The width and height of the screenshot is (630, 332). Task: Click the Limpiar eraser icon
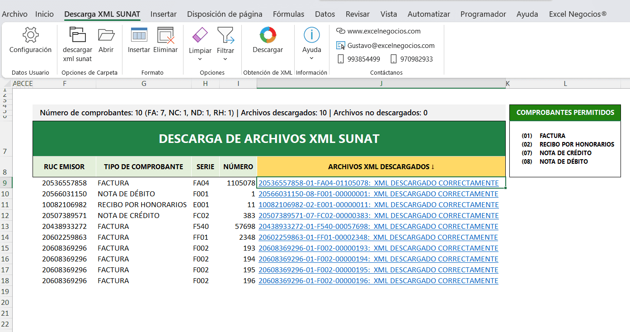click(x=200, y=35)
